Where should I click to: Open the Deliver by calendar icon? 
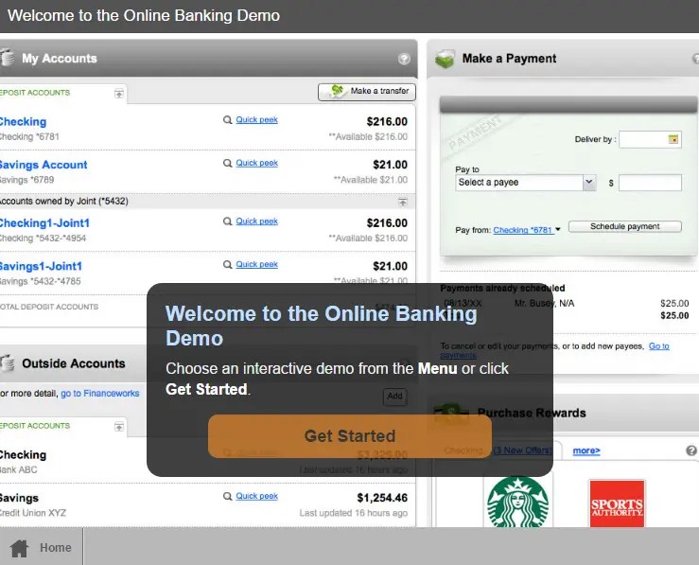[673, 139]
